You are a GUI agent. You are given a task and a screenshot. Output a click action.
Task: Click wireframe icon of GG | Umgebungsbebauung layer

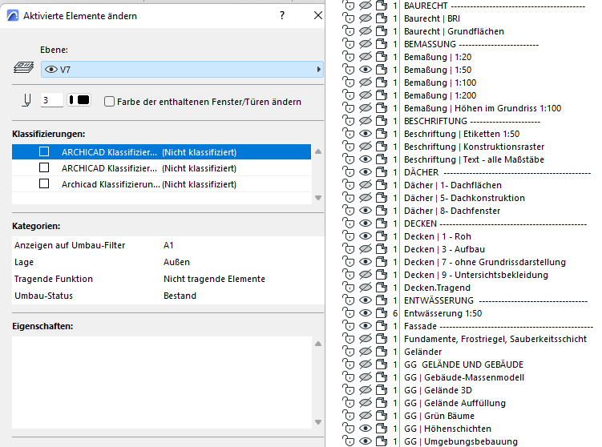pyautogui.click(x=382, y=441)
